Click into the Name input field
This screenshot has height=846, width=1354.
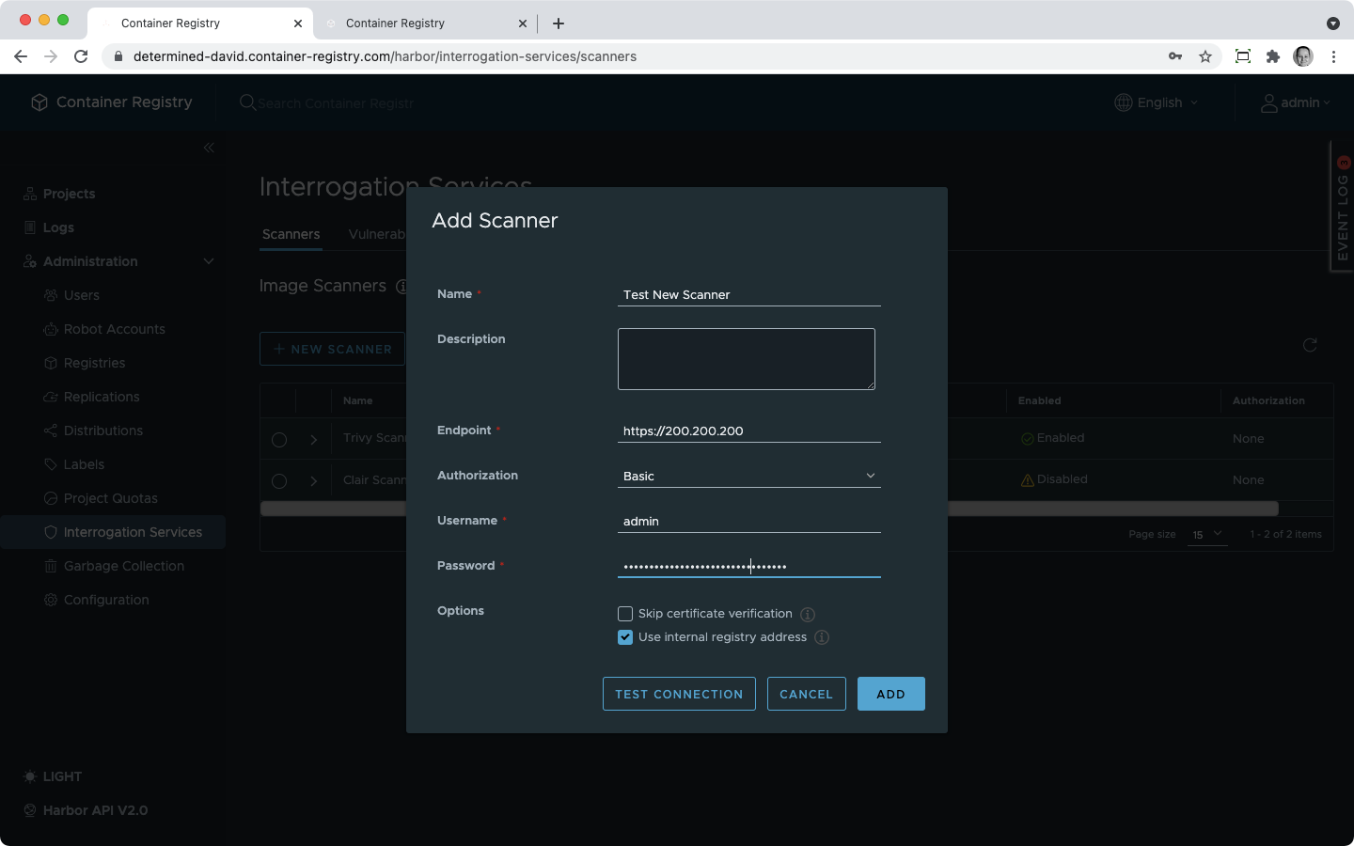click(749, 295)
